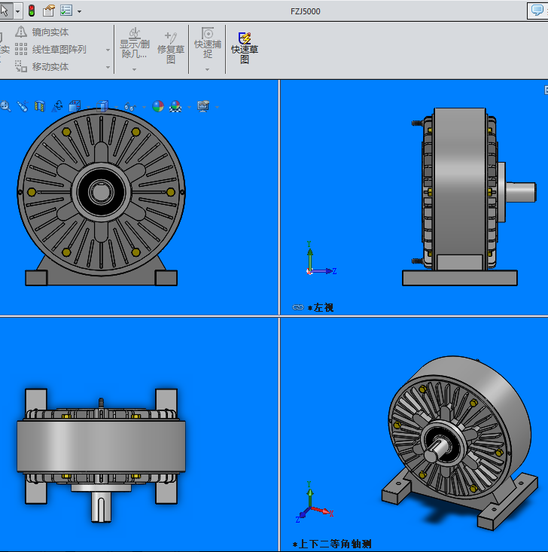Open the Options checklist icon
The image size is (548, 552).
pyautogui.click(x=66, y=11)
